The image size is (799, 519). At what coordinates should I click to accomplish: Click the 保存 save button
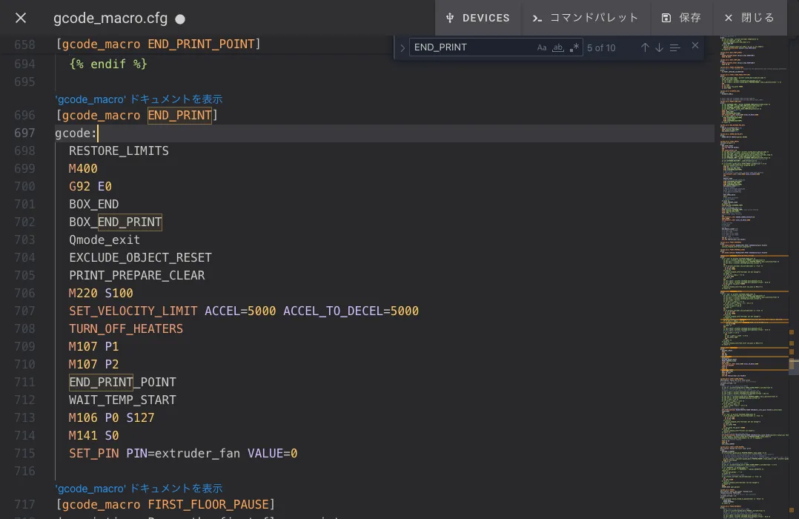click(681, 18)
